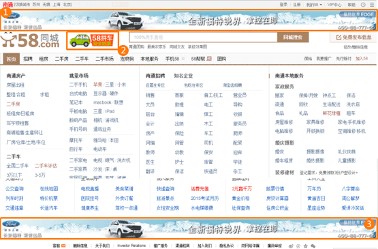The height and width of the screenshot is (249, 378).
Task: Focus the main search input field
Action: pyautogui.click(x=203, y=38)
